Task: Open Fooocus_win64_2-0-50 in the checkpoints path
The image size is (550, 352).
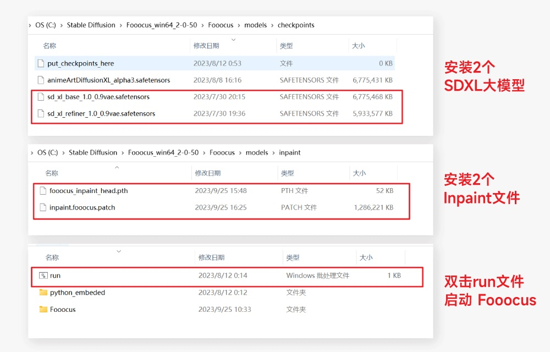Action: tap(161, 25)
